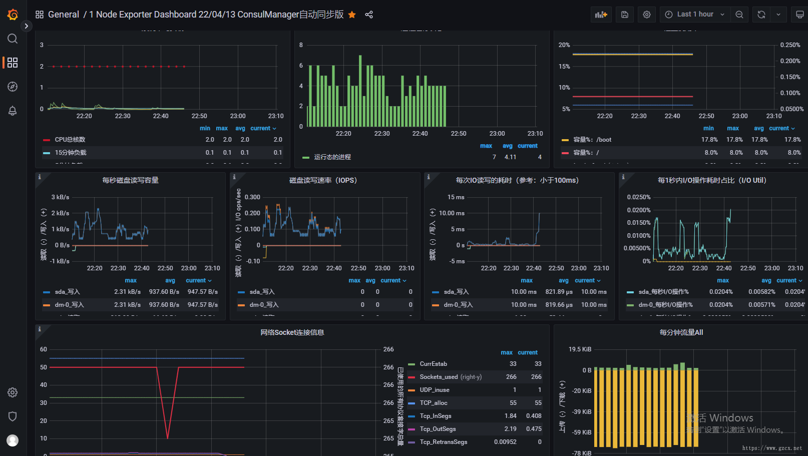Open the refresh interval dropdown arrow
This screenshot has height=456, width=808.
click(x=778, y=15)
